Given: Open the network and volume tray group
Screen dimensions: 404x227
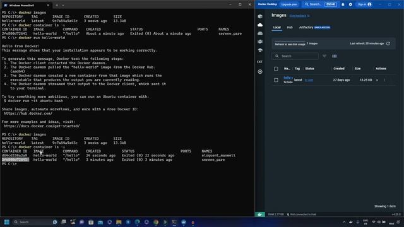Looking at the screenshot, I should [x=379, y=222].
